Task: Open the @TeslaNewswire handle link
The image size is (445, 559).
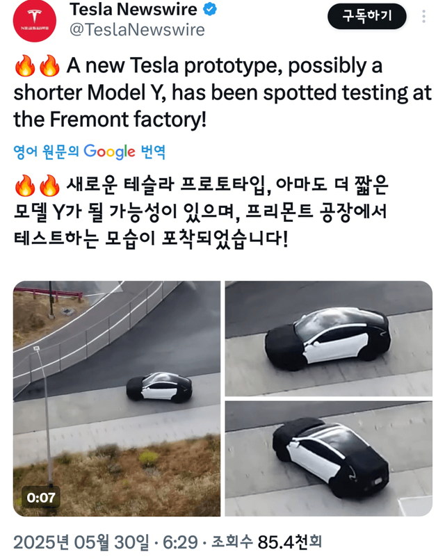Action: (137, 30)
